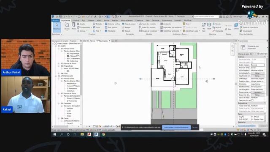Screen dimensions: 270x152
Task: Choose the Escada stair tool
Action: 126,31
